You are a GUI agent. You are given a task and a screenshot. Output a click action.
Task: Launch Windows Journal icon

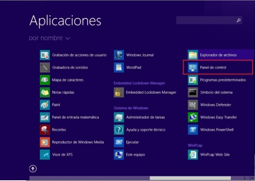click(119, 55)
